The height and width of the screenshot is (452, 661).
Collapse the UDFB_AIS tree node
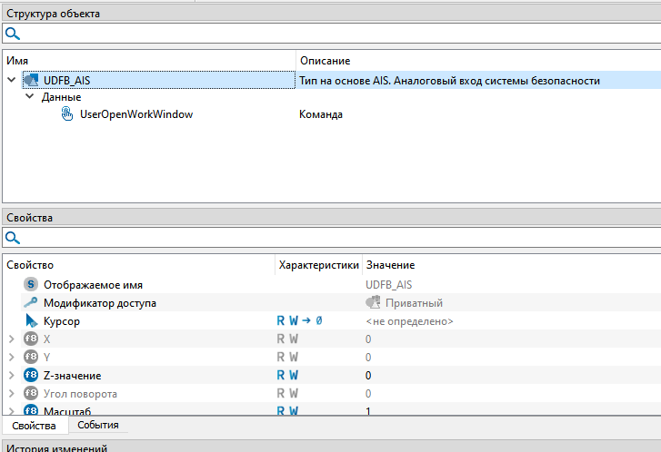tap(12, 81)
